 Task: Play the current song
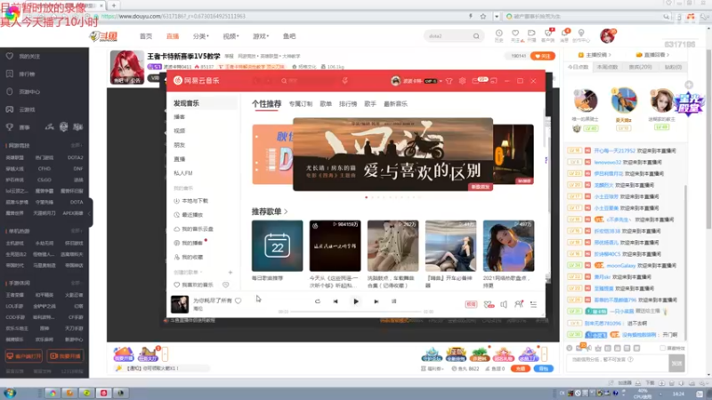(356, 301)
